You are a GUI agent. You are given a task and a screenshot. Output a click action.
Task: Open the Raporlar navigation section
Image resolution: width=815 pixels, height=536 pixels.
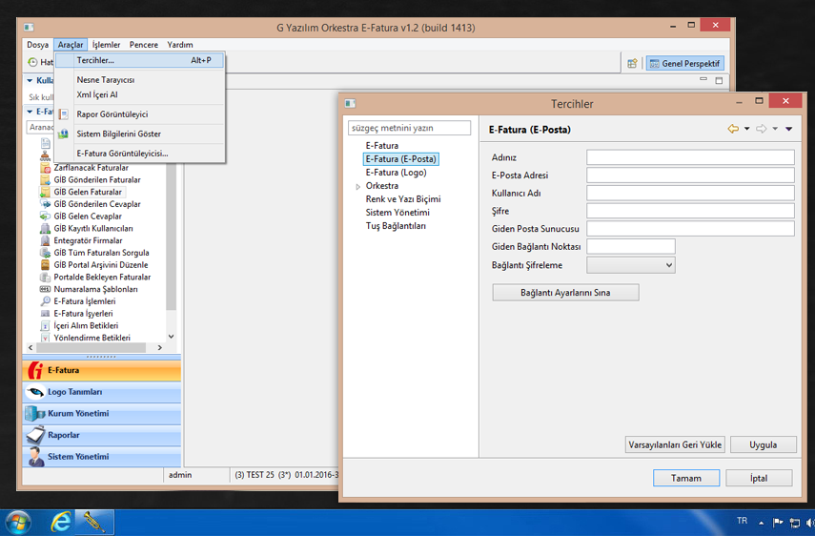[x=102, y=435]
